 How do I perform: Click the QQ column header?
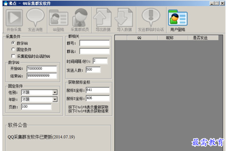click(x=143, y=38)
